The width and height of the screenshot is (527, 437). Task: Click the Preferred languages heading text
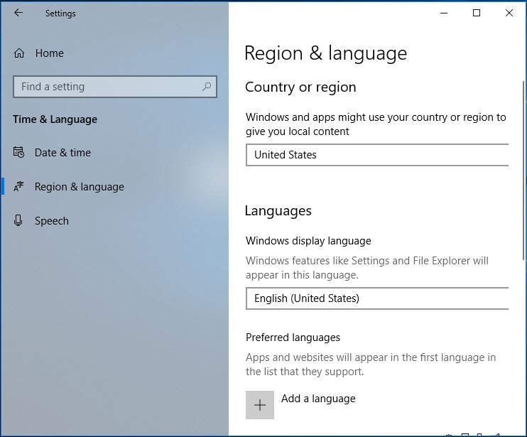(x=293, y=338)
